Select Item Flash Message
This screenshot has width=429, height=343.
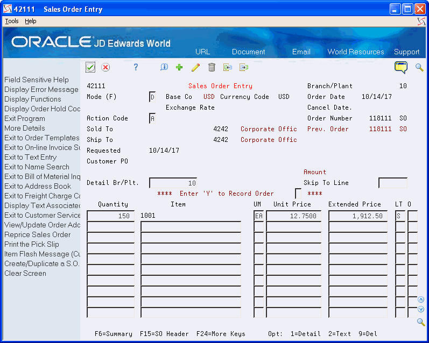coord(42,254)
